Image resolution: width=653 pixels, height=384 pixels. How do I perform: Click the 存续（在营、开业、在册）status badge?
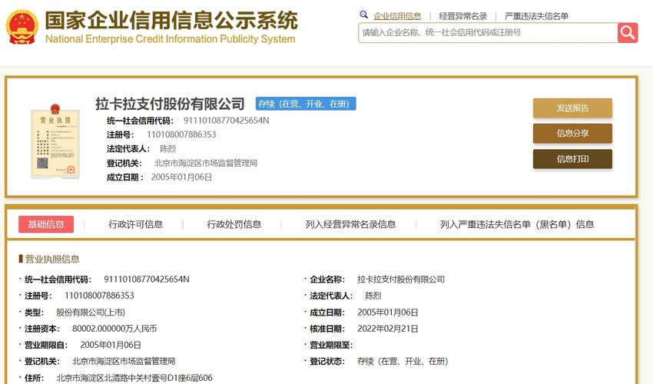point(306,104)
